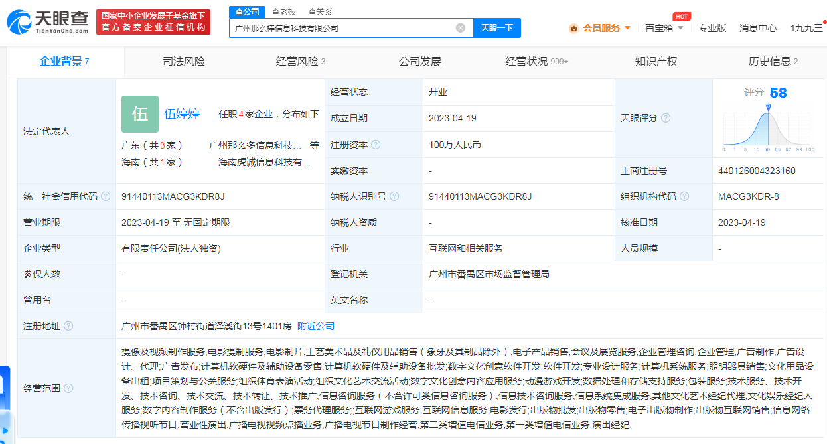Click the 海南（共1家） distribution entry
The height and width of the screenshot is (444, 827).
152,162
